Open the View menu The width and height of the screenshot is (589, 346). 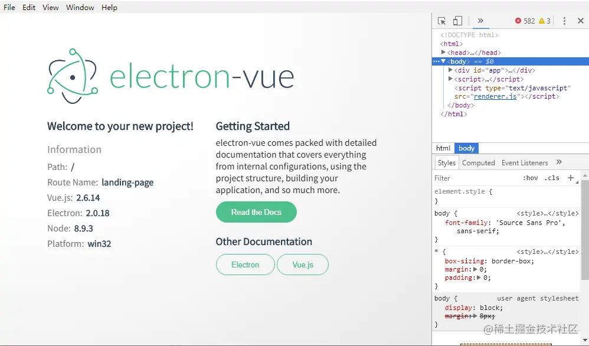click(50, 8)
